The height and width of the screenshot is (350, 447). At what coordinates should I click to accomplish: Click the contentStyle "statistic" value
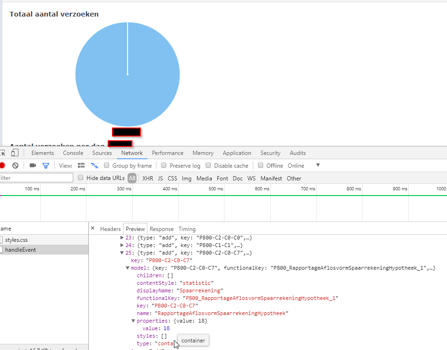197,283
